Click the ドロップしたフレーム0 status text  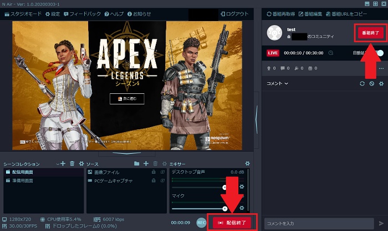point(85,226)
